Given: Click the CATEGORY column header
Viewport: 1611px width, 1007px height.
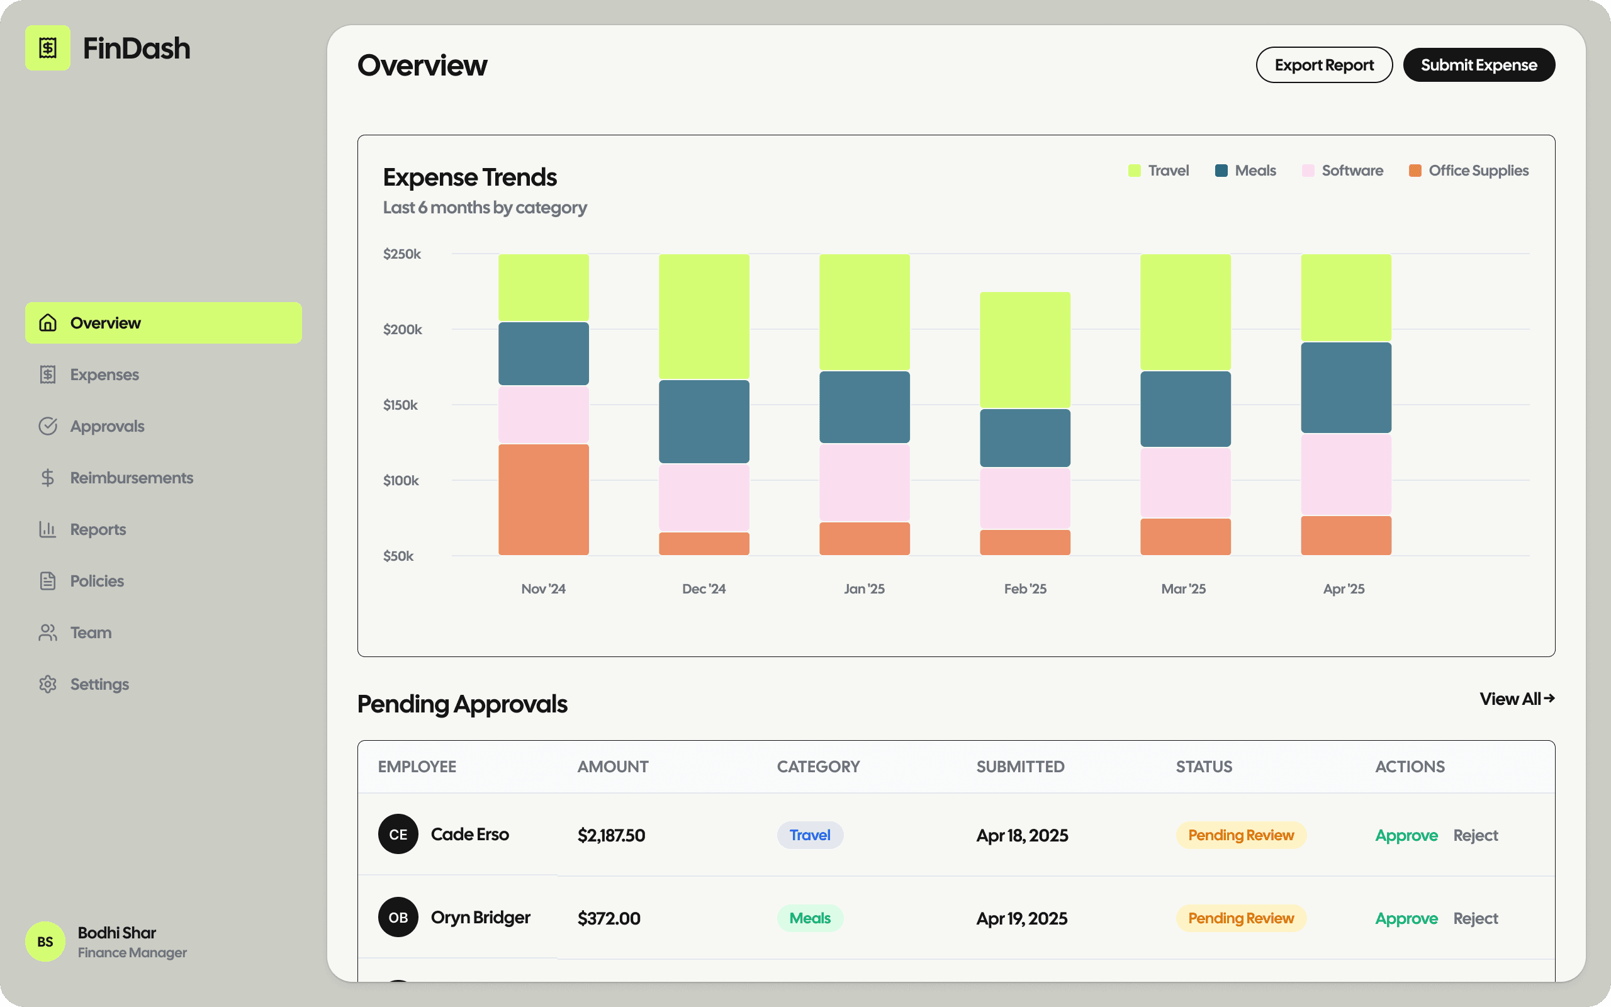Looking at the screenshot, I should tap(818, 767).
